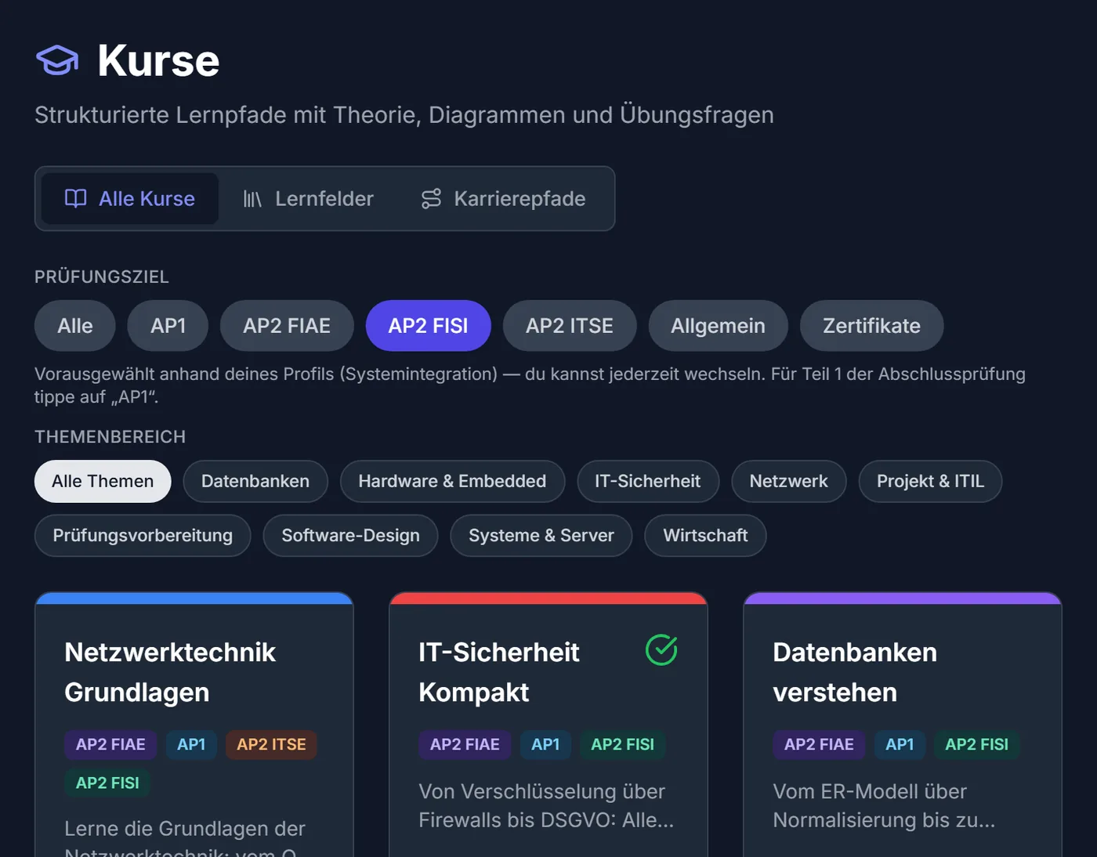Click the AP2 FIAE tag on Datenbanken verstehen
The height and width of the screenshot is (857, 1097).
click(x=819, y=744)
